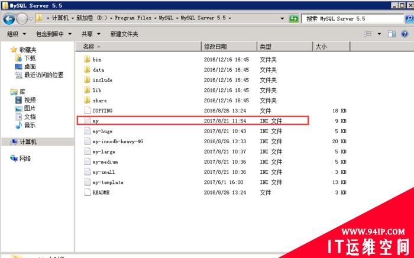
Task: Click 计算机 breadcrumb in address bar
Action: (x=60, y=18)
